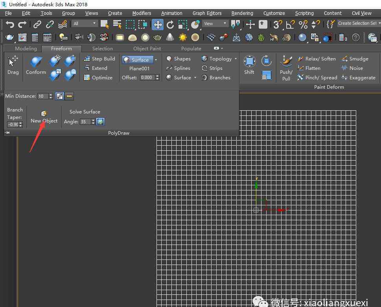Toggle the Angle Snap button
Screen dimensions: 381x307
(290, 24)
